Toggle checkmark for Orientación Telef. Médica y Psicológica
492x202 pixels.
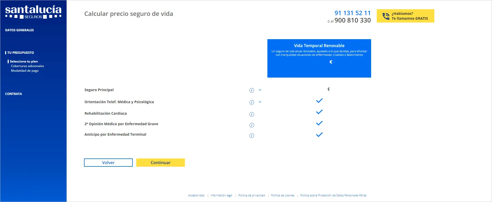pos(319,101)
